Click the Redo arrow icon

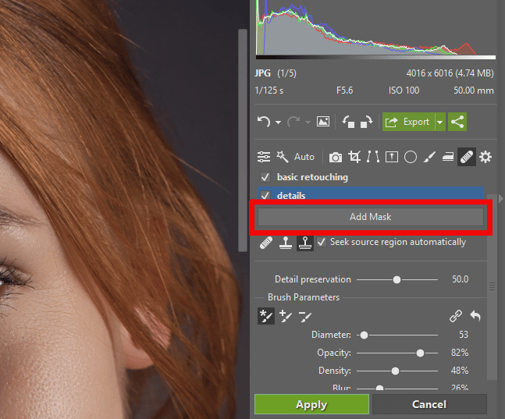click(x=293, y=122)
